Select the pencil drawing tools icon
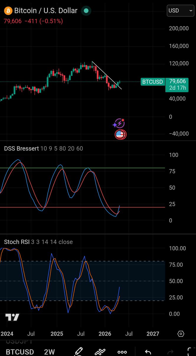This screenshot has width=196, height=356. [x=78, y=351]
